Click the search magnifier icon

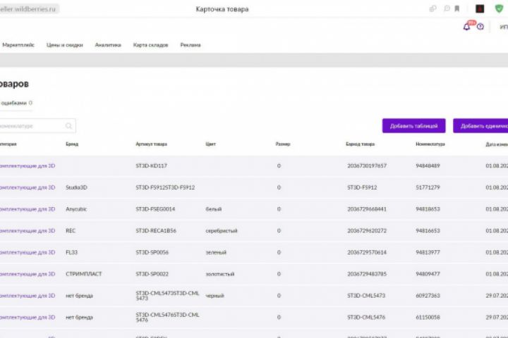[x=68, y=126]
